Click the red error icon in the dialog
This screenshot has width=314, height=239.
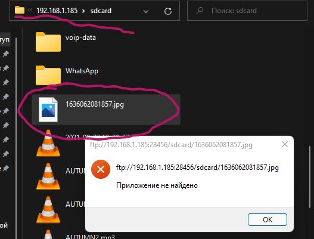[x=101, y=169]
